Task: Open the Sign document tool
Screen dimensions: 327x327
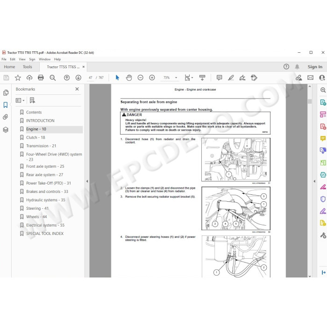Action: [242, 78]
